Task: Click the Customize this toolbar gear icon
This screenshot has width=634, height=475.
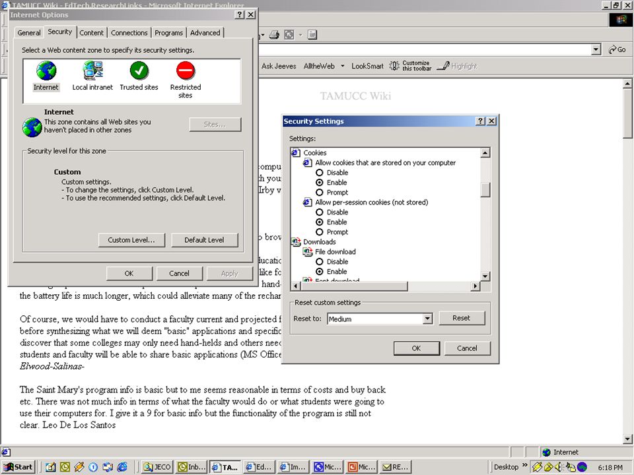Action: pos(394,65)
